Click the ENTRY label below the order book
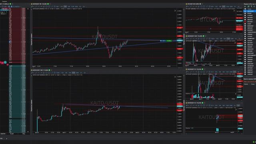 tap(3, 134)
